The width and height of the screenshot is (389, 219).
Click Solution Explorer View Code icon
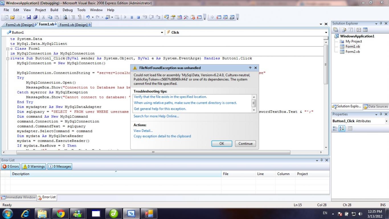tap(359, 30)
